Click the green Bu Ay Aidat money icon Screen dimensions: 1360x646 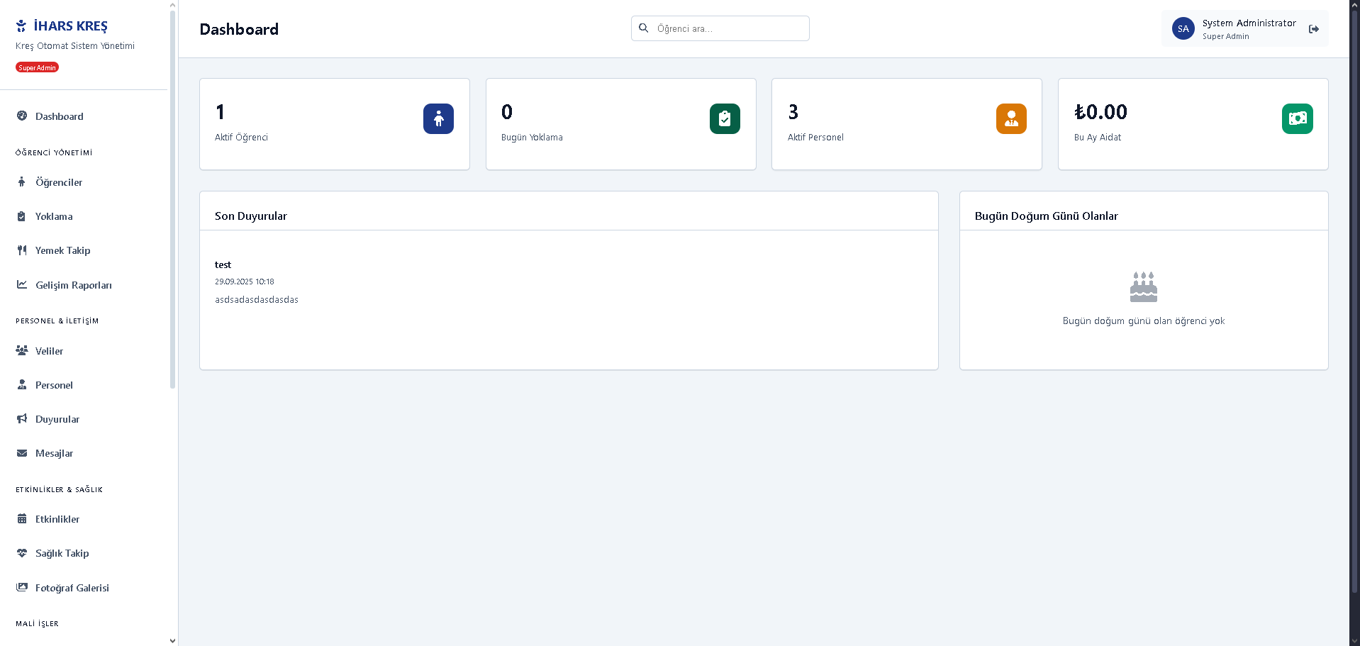(x=1297, y=119)
